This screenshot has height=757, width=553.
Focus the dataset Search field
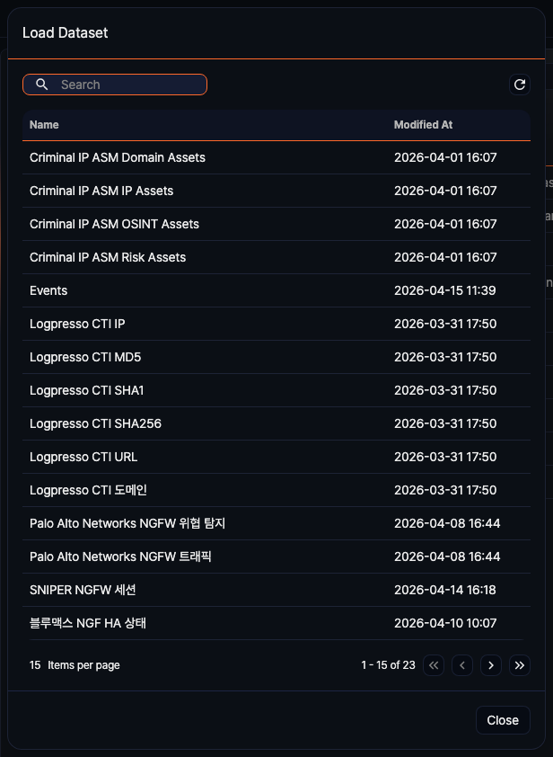click(x=126, y=85)
